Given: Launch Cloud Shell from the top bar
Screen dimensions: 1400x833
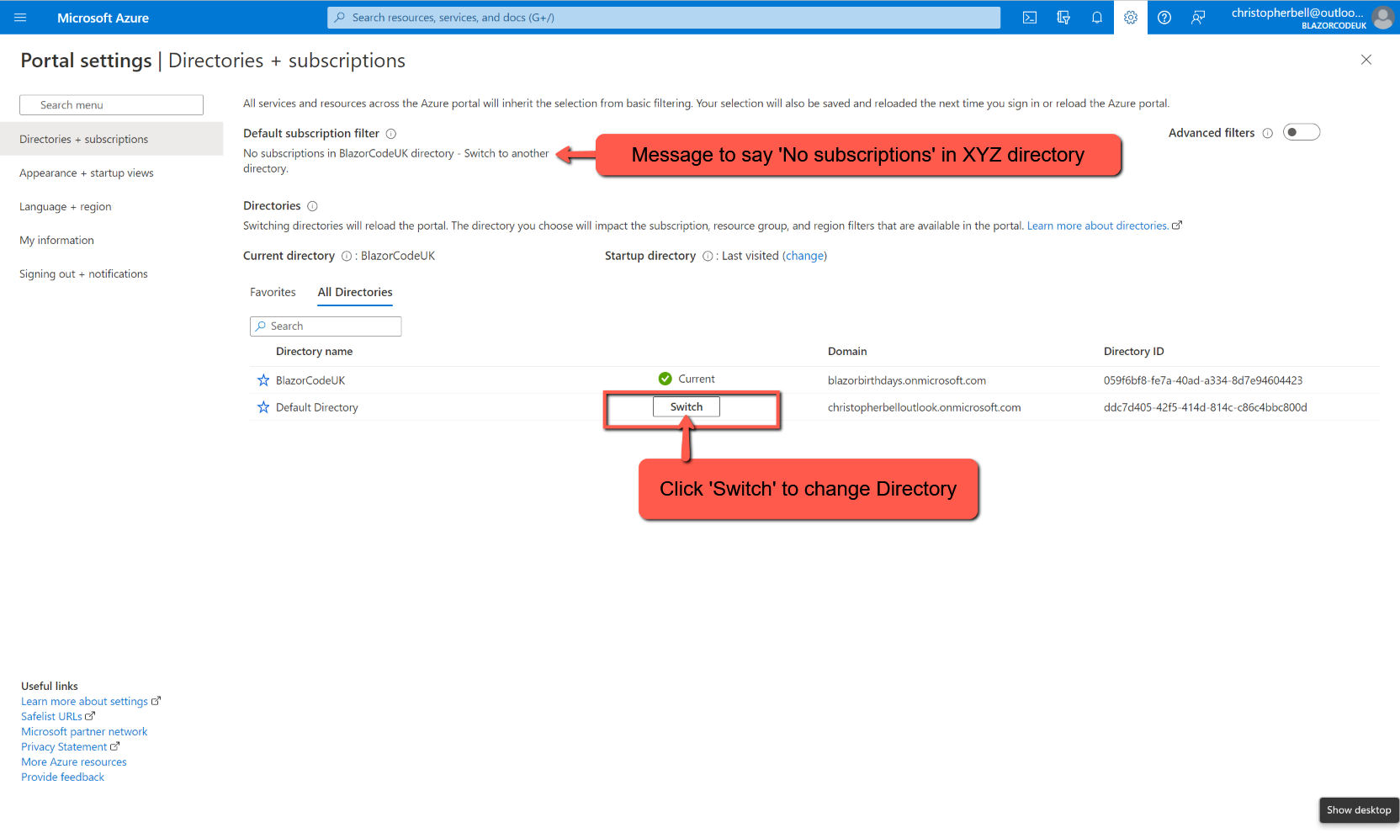Looking at the screenshot, I should 1029,17.
